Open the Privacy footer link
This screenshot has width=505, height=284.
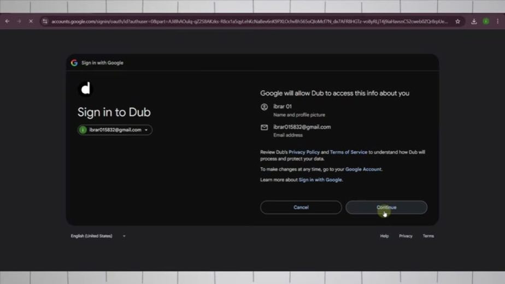point(406,236)
